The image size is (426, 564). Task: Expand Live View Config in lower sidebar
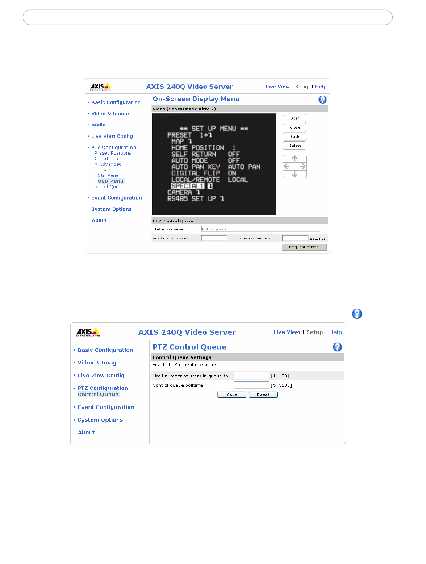pyautogui.click(x=101, y=376)
